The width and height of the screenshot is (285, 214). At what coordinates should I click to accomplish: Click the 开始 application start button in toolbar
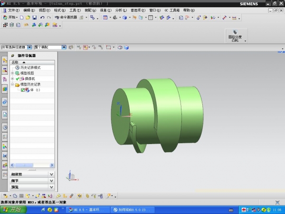(10, 18)
